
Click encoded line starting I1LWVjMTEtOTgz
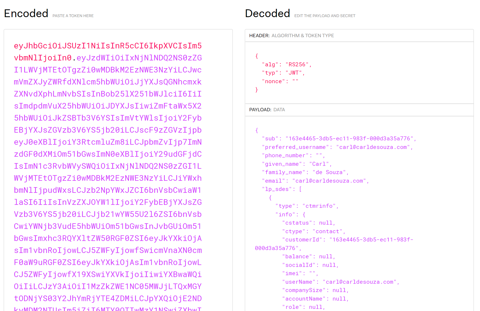point(108,70)
